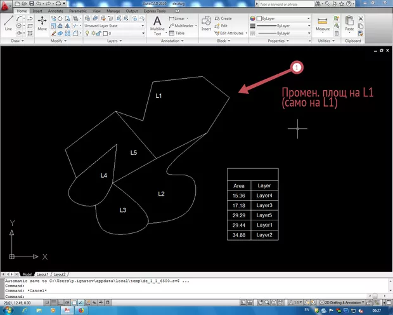Toggle the layer lightbulb on/off icon

pyautogui.click(x=87, y=33)
